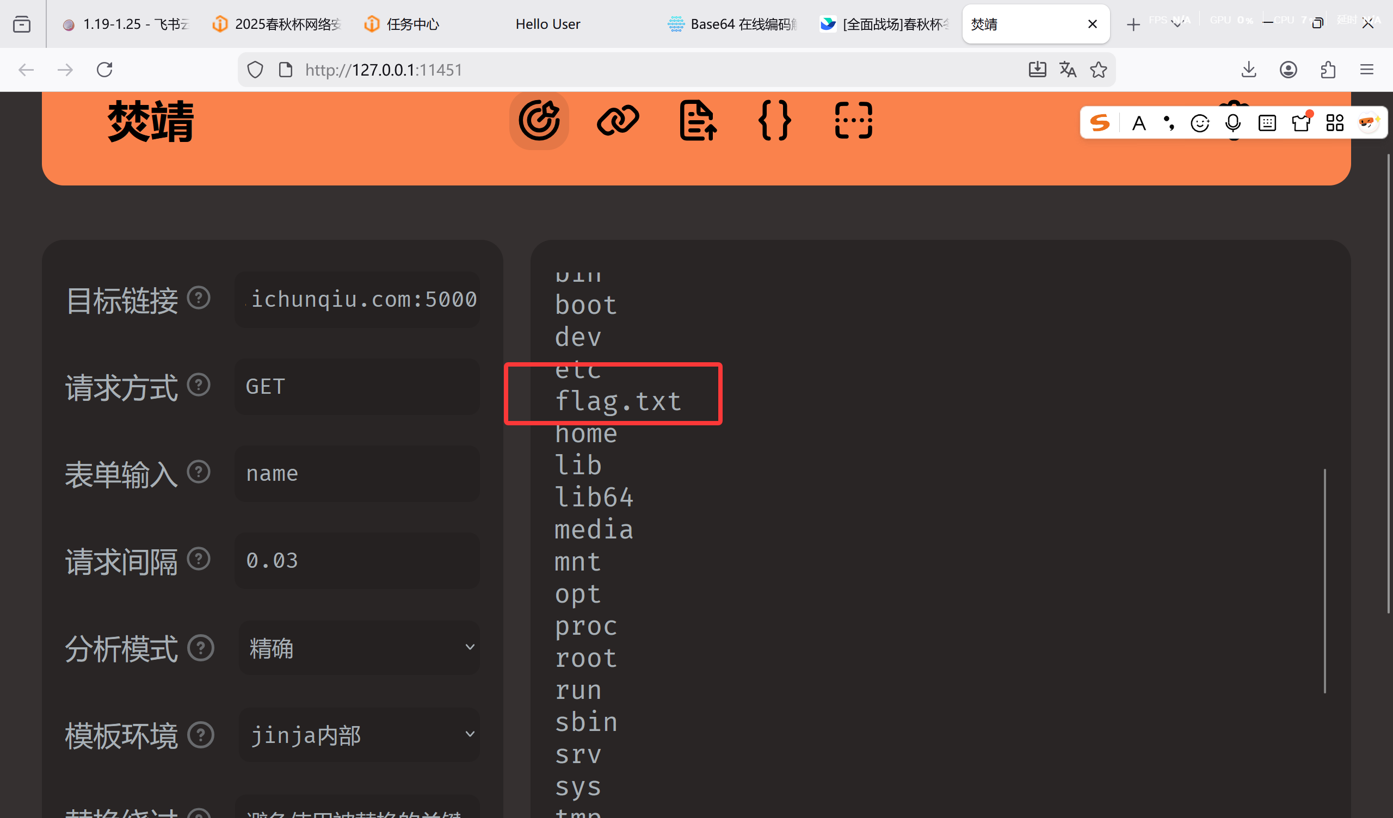The width and height of the screenshot is (1393, 818).
Task: Click the 表单输入 field containing name
Action: click(357, 474)
